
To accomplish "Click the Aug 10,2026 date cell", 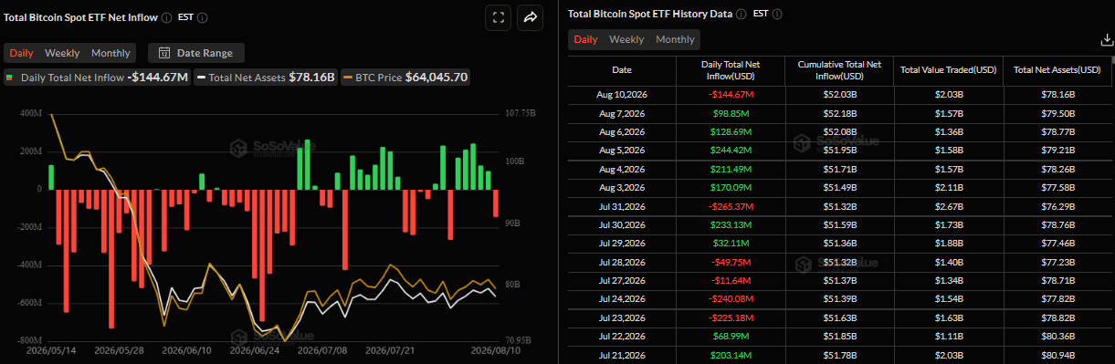I will (622, 96).
